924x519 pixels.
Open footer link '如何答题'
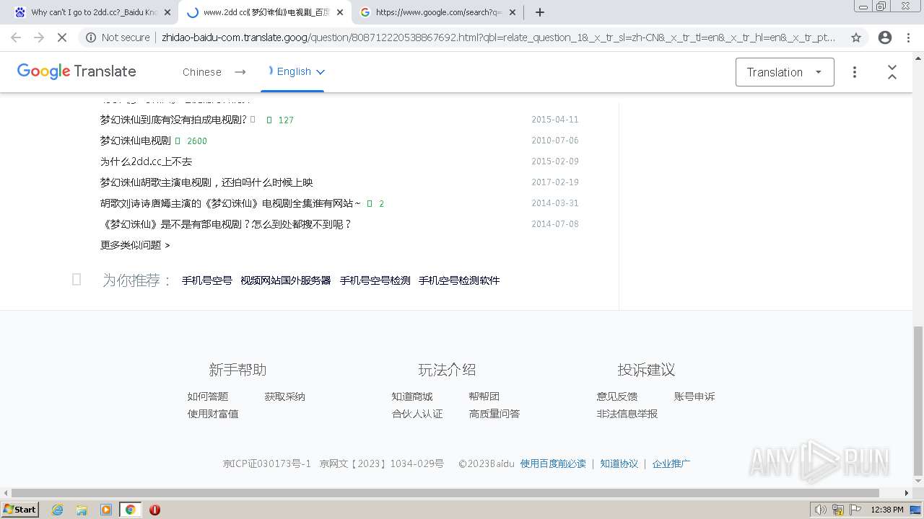(208, 396)
